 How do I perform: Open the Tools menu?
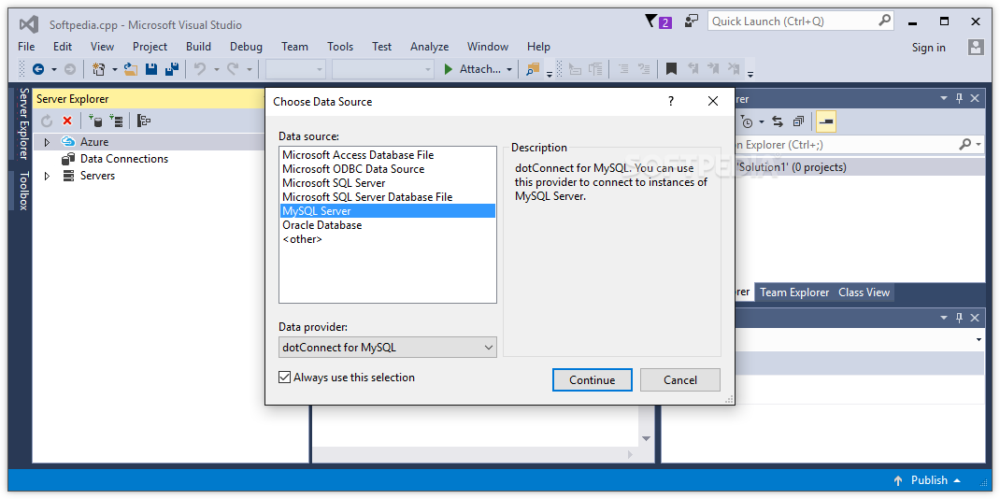[340, 47]
